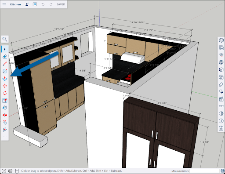225x174 pixels.
Task: Select the Move tool
Action: coord(5,86)
